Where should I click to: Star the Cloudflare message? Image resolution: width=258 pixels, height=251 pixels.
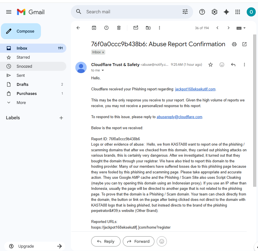point(211,65)
